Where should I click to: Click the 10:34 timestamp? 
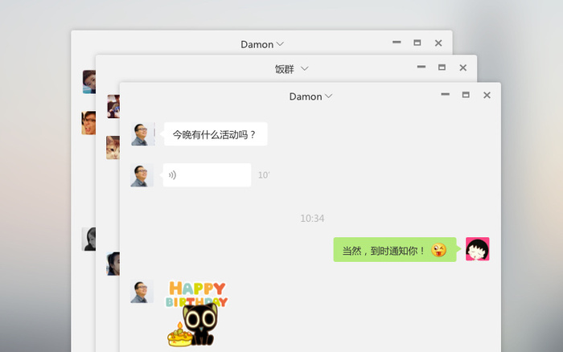312,218
